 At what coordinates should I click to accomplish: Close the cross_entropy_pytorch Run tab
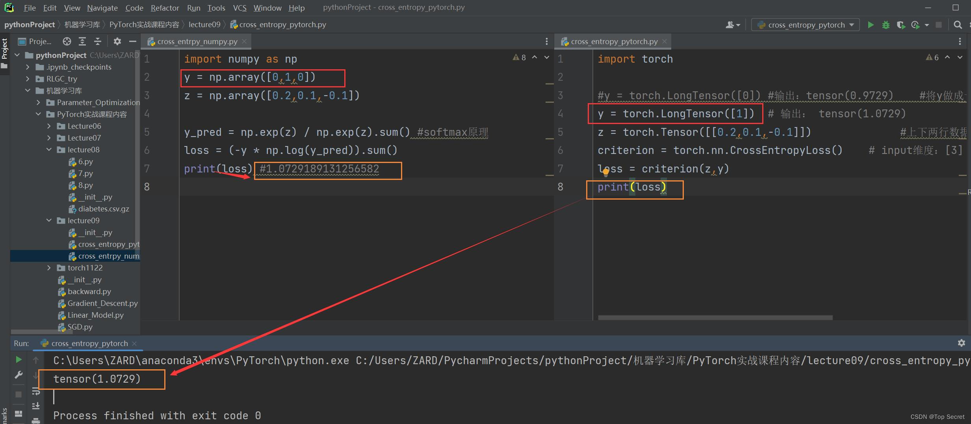pos(134,343)
